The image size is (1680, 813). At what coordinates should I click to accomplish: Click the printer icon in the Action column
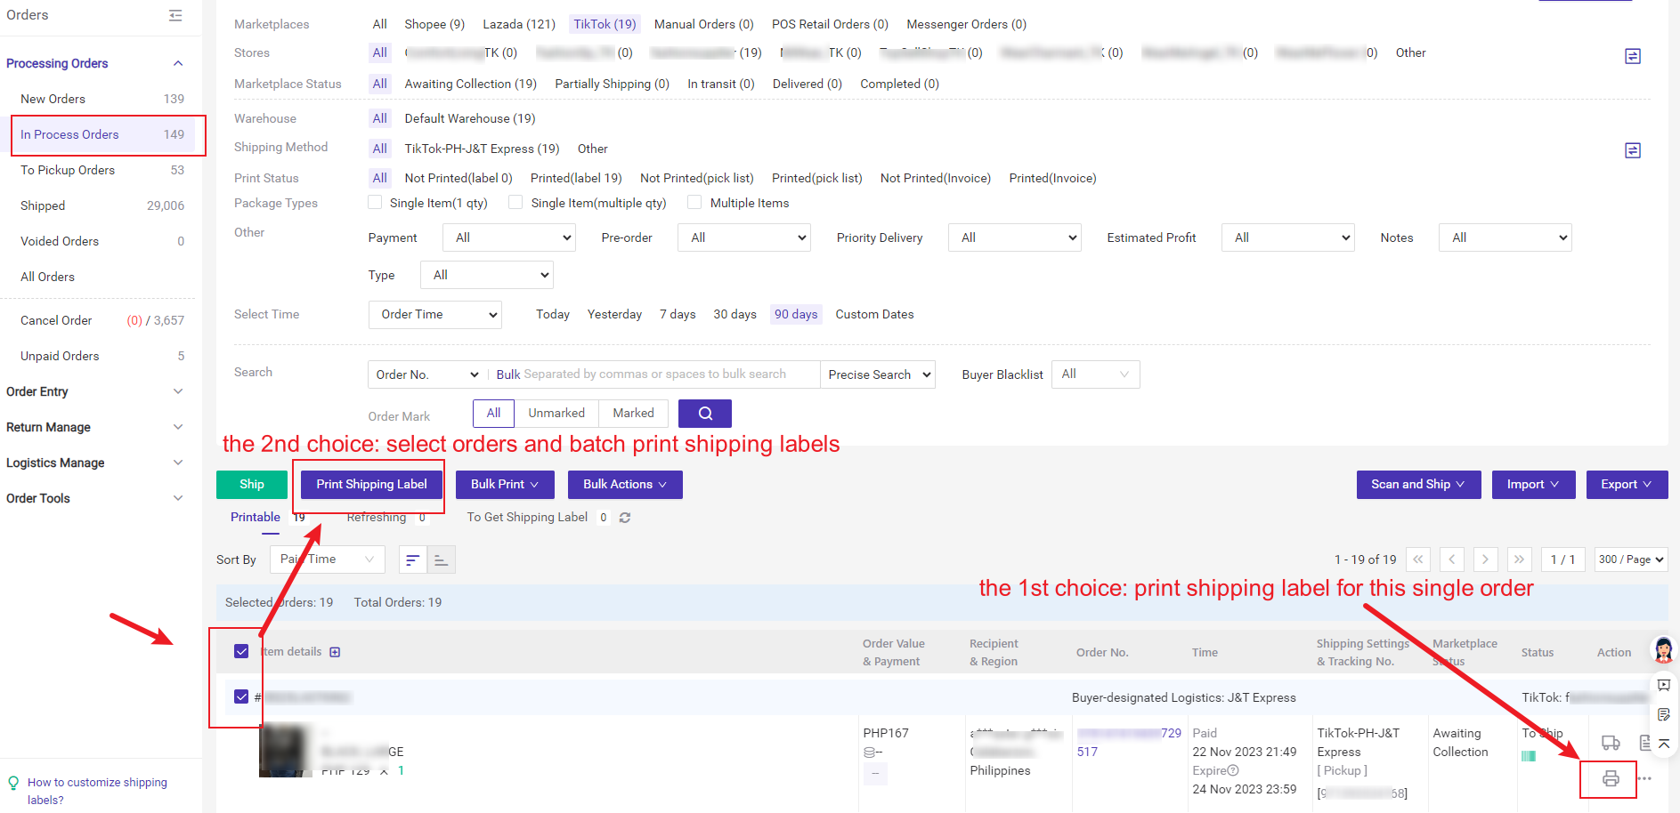(1610, 779)
